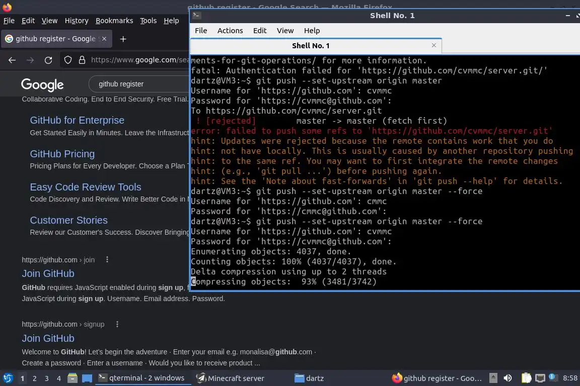Click the 'Enumerating objects: 4037, done.' terminal line
Viewport: 580px width, 386px height.
271,251
